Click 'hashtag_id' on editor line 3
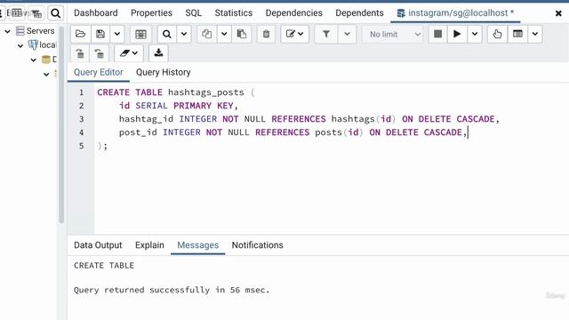 pyautogui.click(x=146, y=119)
